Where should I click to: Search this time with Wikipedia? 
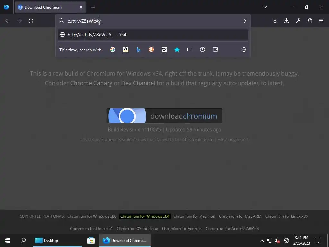(164, 50)
